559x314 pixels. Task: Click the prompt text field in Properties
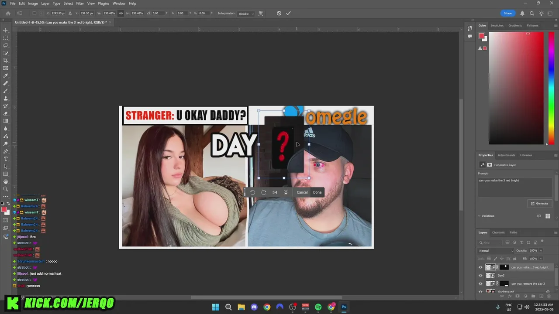coord(516,187)
